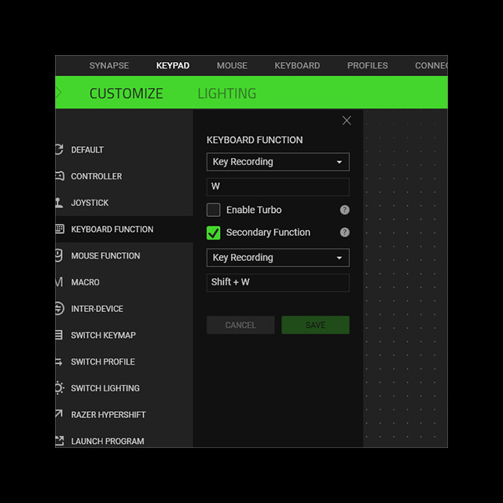Click the Switch Profile arrows icon
This screenshot has width=503, height=503.
tap(59, 362)
